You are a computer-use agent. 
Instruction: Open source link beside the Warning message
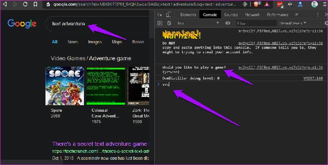(x=280, y=31)
